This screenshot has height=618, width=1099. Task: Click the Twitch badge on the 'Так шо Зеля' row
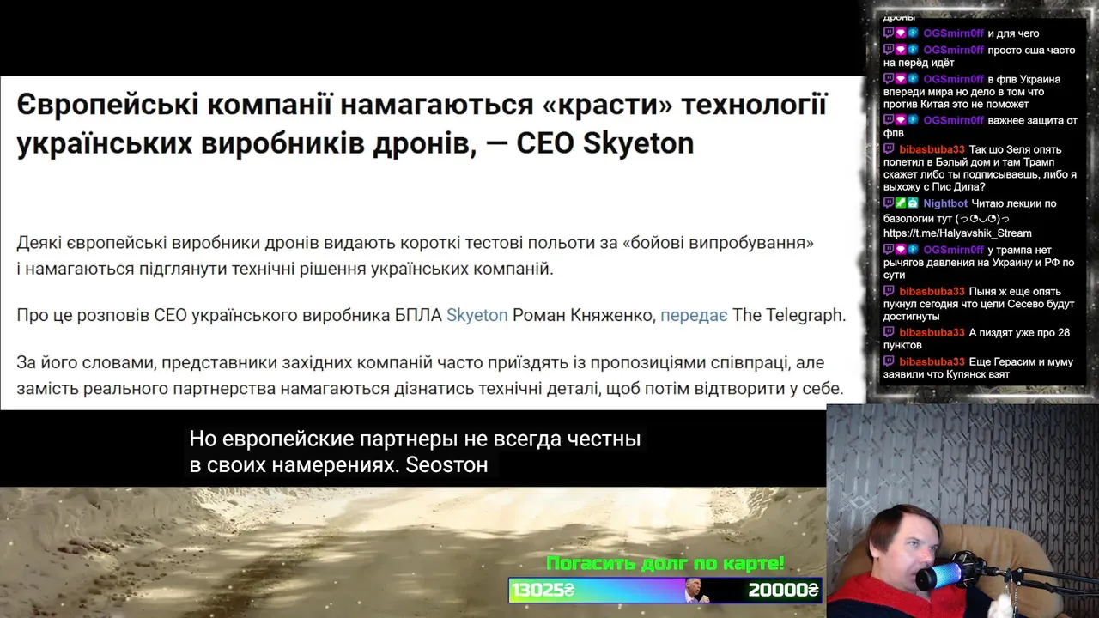(889, 149)
